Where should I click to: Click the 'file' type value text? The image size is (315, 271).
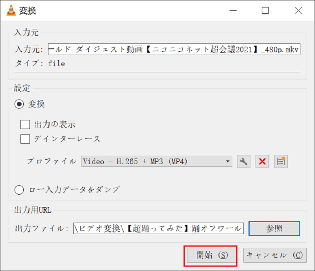[x=56, y=64]
